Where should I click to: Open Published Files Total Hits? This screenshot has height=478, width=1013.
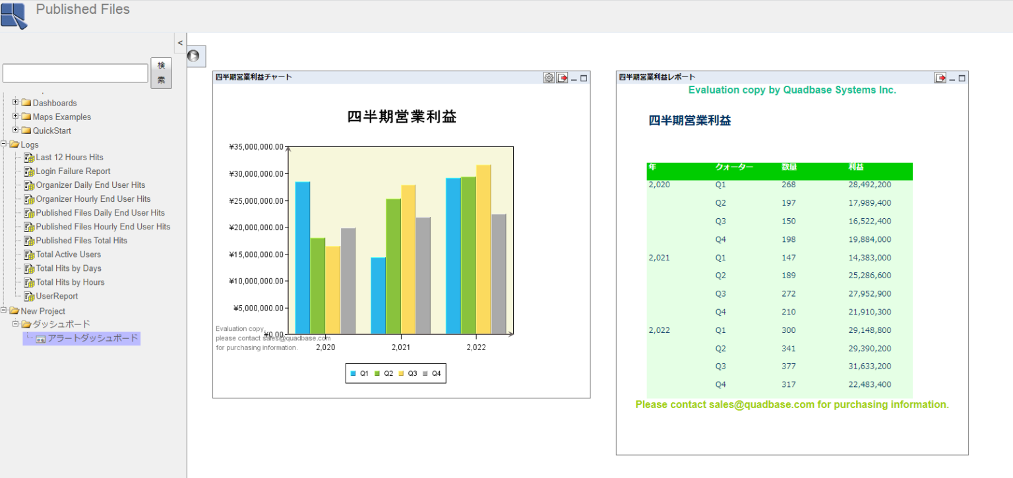(81, 241)
